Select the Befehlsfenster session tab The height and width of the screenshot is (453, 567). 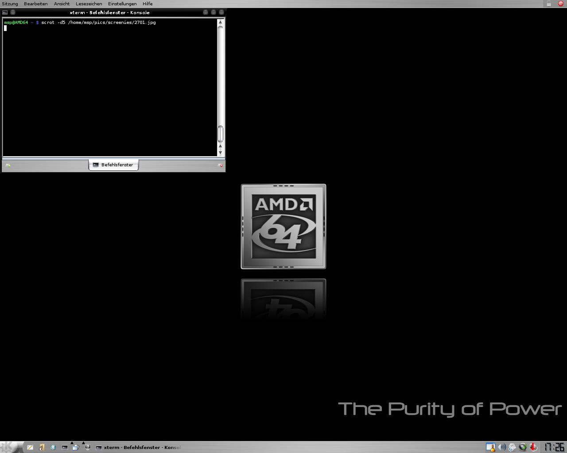point(113,165)
